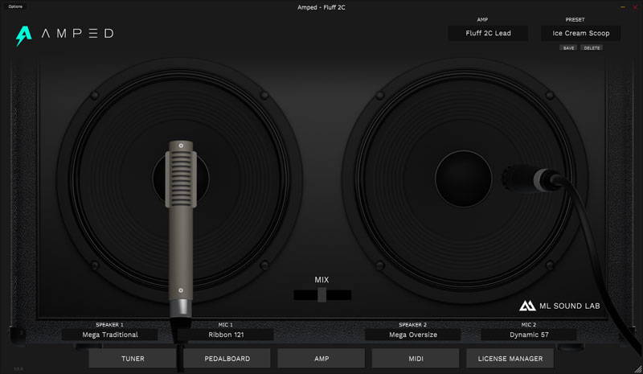The image size is (643, 374).
Task: Select the Dynamic 57 microphone on speaker 2
Action: [x=533, y=179]
